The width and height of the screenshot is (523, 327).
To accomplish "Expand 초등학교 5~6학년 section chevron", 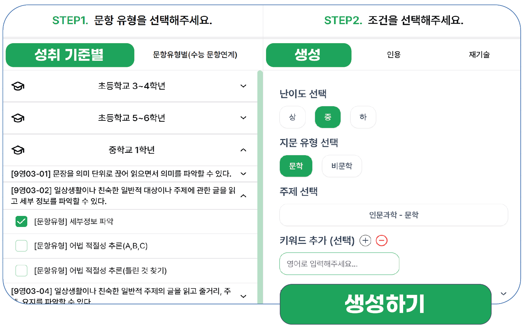I will pyautogui.click(x=244, y=118).
